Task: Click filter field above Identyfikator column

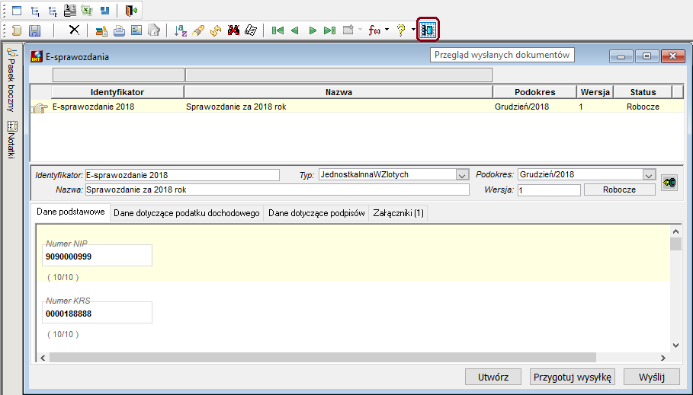Action: coord(118,75)
